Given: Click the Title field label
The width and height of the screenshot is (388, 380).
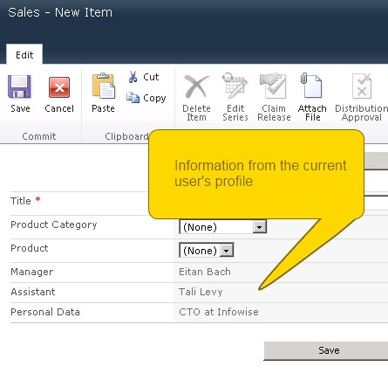Looking at the screenshot, I should coord(21,201).
